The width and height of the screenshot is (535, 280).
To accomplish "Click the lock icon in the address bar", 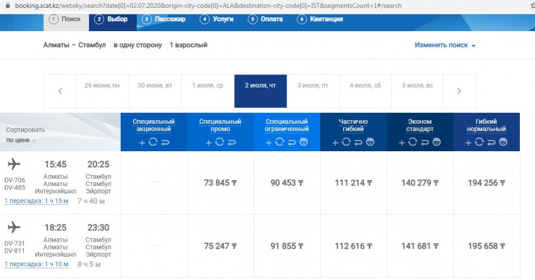I will coord(7,6).
